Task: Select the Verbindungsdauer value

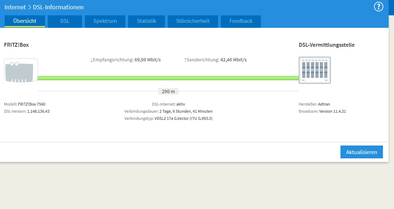Action: click(x=186, y=111)
